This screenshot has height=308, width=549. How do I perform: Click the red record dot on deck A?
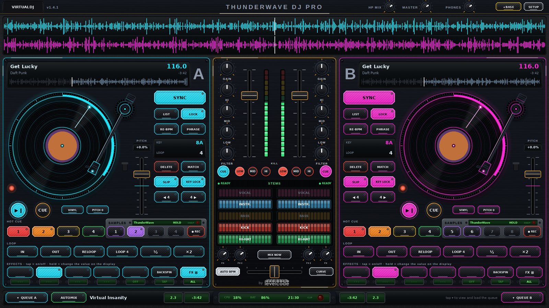tap(12, 188)
